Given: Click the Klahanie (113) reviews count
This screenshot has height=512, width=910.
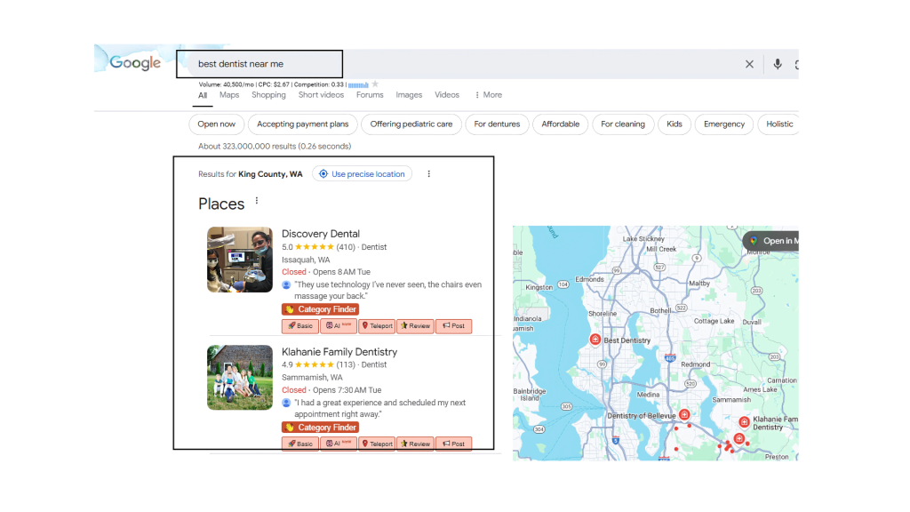Looking at the screenshot, I should 346,365.
